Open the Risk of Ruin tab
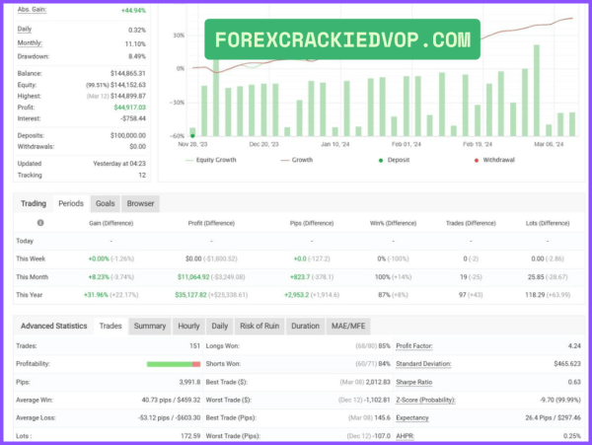 click(x=259, y=326)
